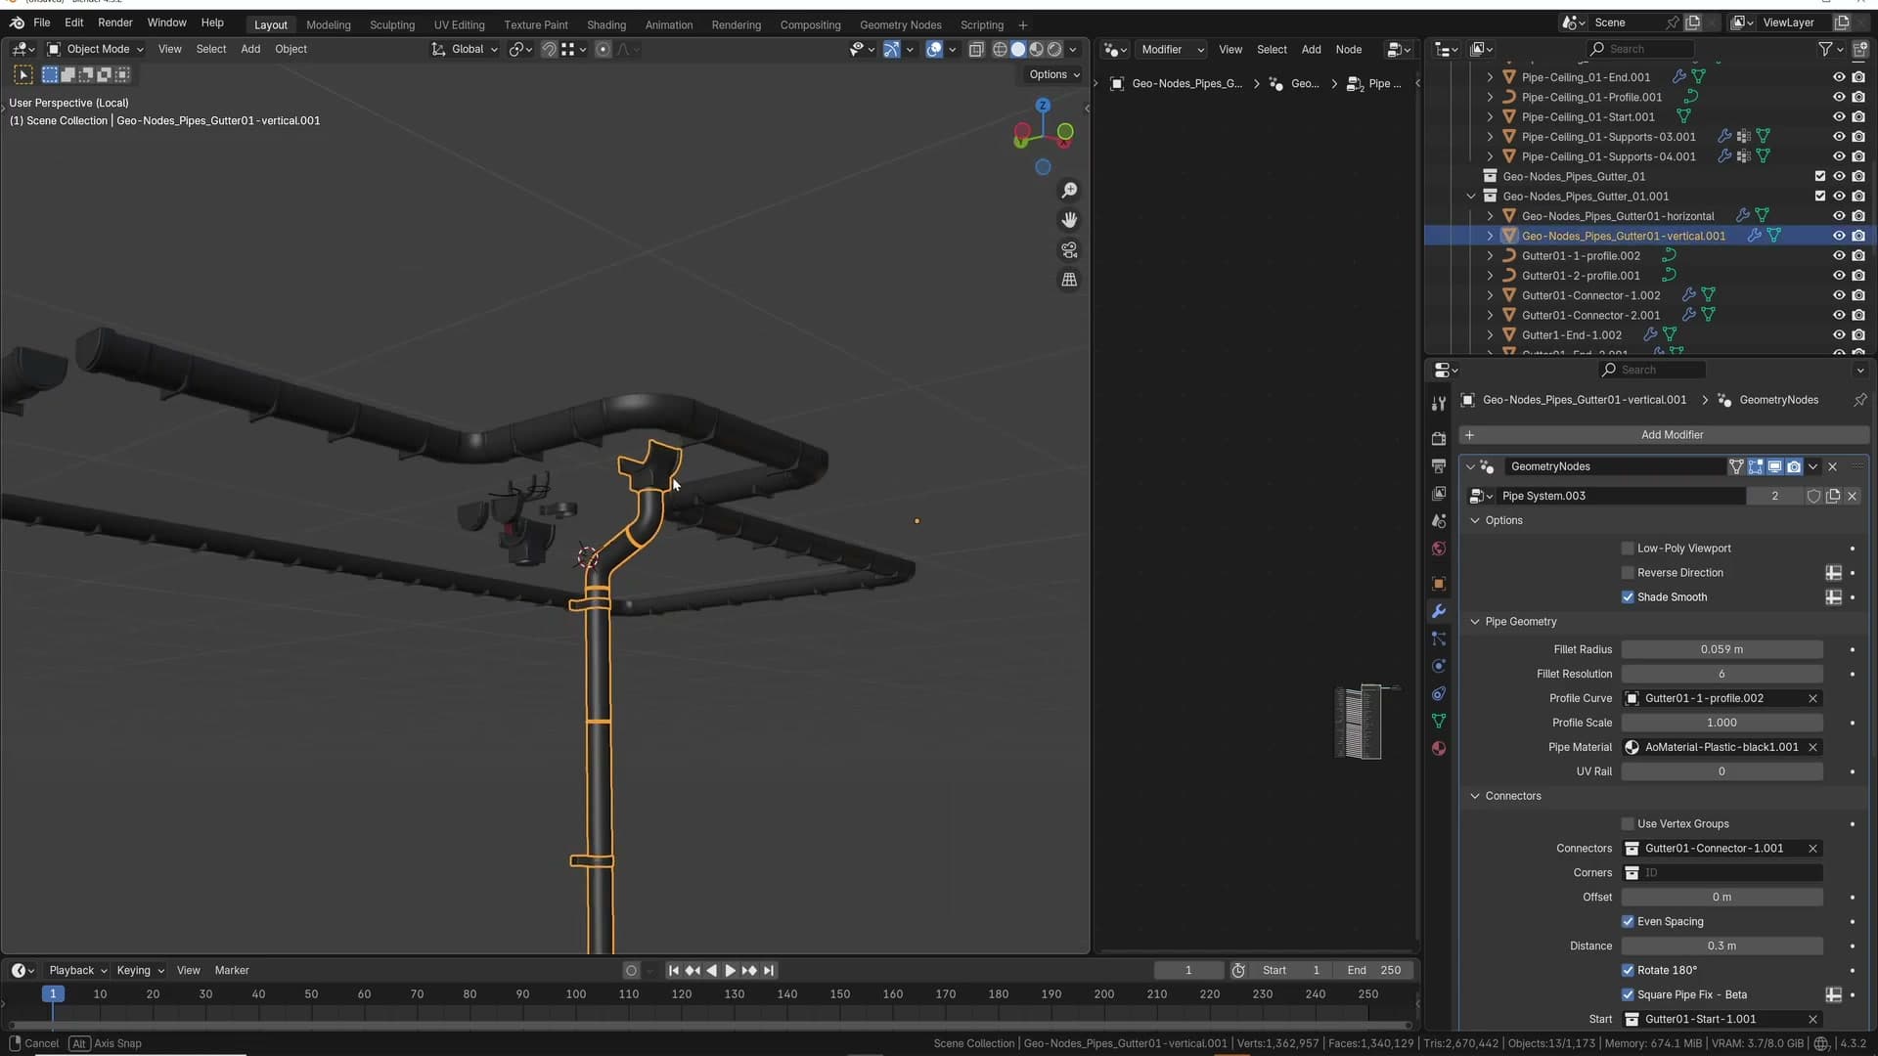Viewport: 1878px width, 1056px height.
Task: Open the Modifiers wrench tab
Action: (1438, 611)
